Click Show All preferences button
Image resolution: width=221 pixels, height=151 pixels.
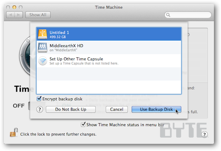pyautogui.click(x=38, y=15)
